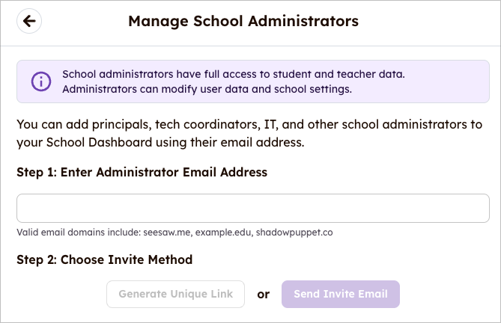Click the info circle icon in banner

point(40,81)
